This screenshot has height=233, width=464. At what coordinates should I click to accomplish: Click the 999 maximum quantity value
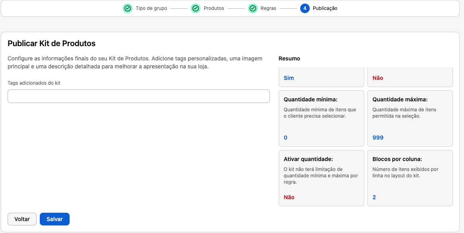(378, 138)
